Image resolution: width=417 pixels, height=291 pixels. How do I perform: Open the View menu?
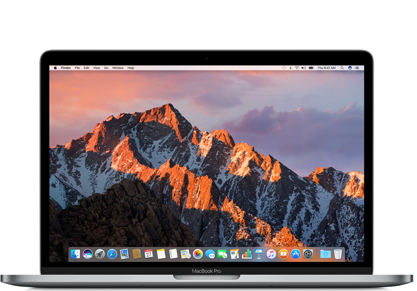click(97, 68)
